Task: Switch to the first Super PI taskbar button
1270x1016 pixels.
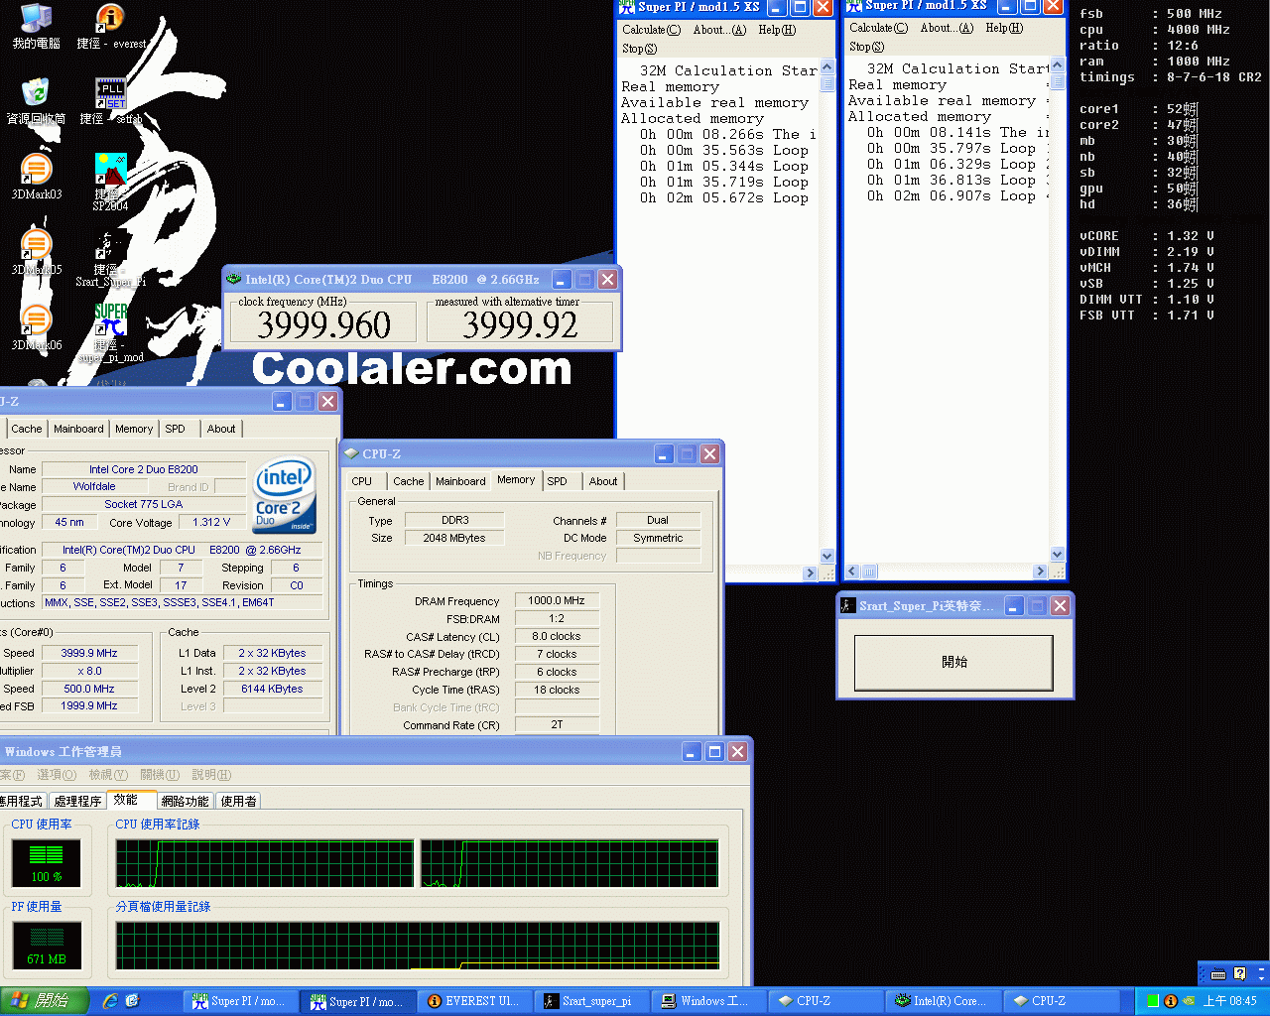Action: tap(240, 1001)
